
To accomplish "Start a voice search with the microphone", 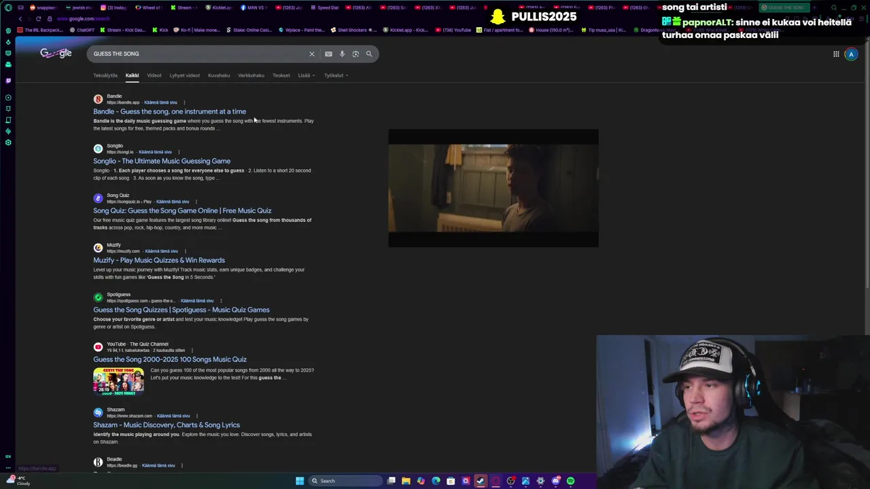I will pyautogui.click(x=342, y=54).
